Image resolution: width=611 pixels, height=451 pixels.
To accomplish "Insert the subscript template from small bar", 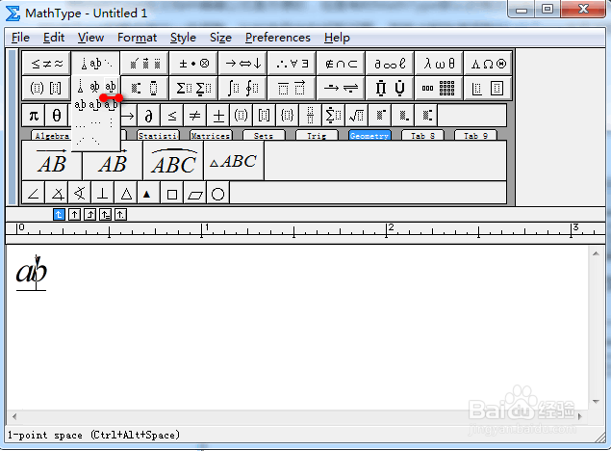I will coord(403,116).
